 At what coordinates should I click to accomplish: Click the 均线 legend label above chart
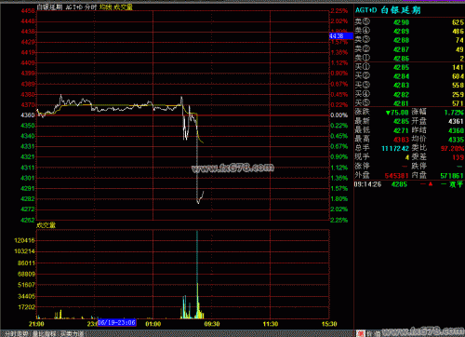(x=105, y=7)
